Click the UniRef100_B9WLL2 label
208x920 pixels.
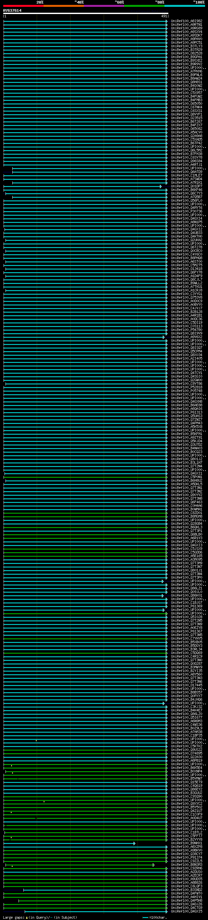click(187, 283)
